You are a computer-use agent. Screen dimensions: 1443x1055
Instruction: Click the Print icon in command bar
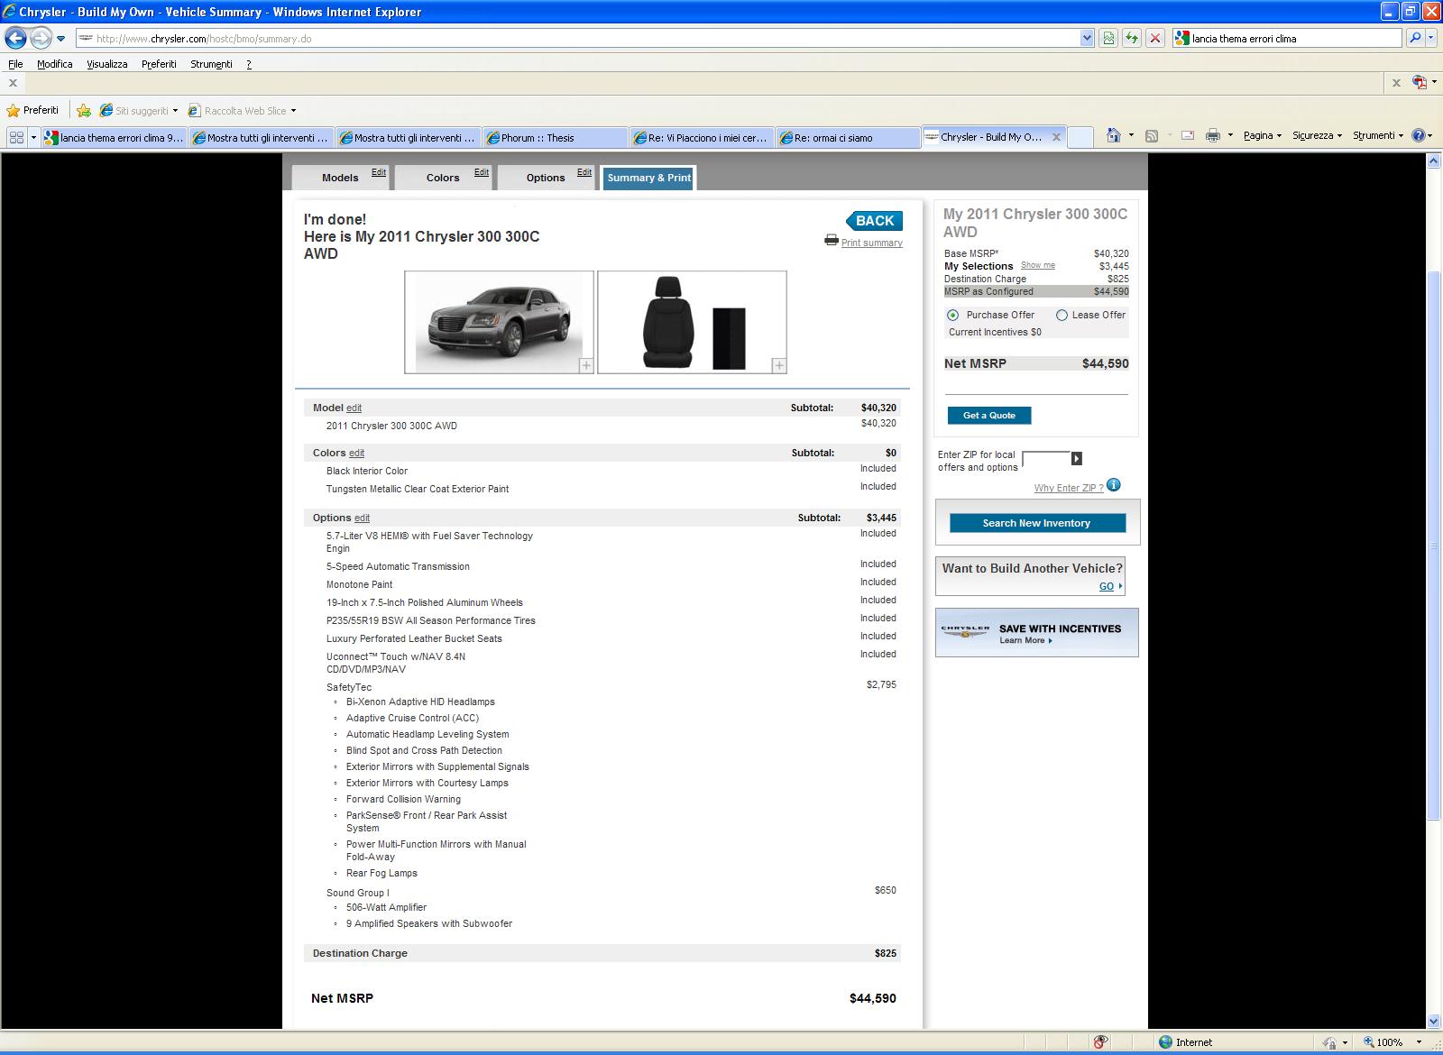pyautogui.click(x=1213, y=135)
